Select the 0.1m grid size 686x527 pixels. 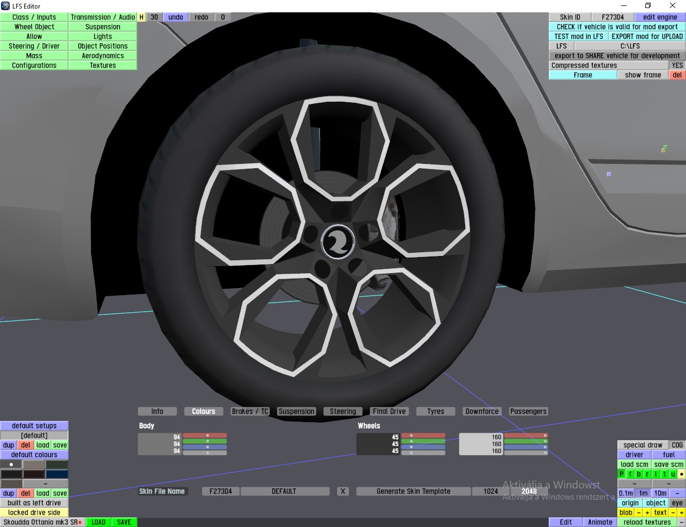coord(626,493)
